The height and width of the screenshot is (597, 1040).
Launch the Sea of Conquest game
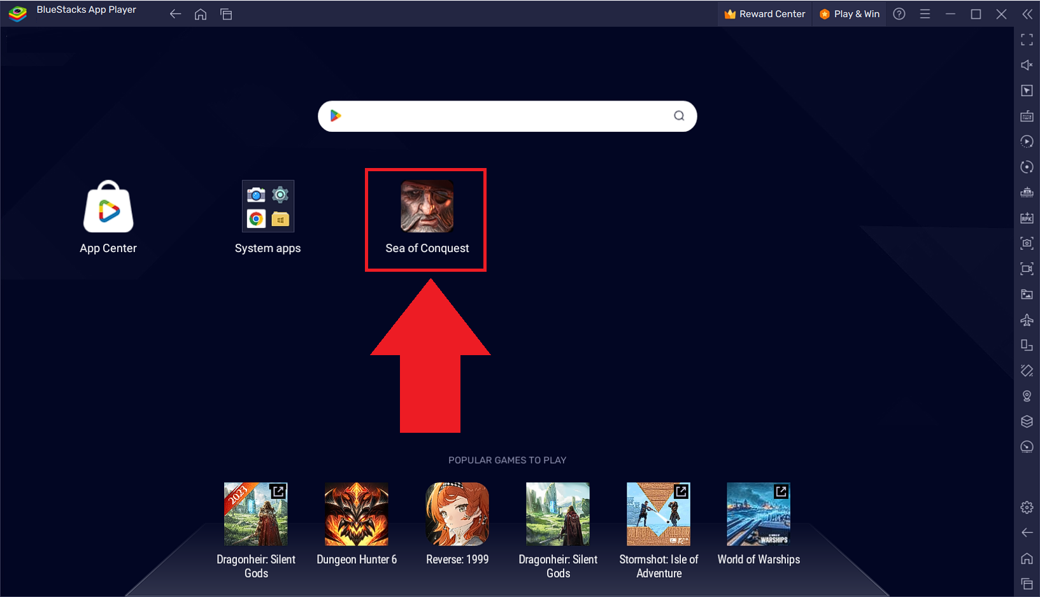point(427,217)
